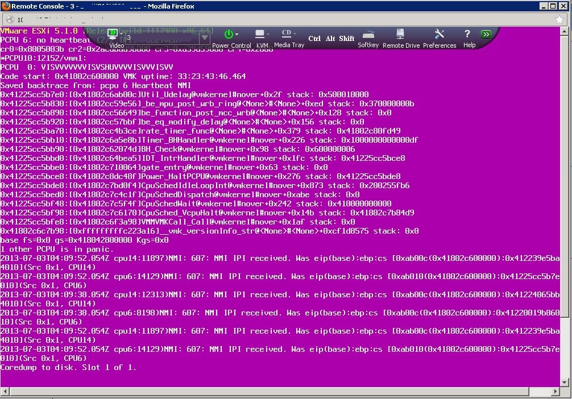572x399 pixels.
Task: Click the backtrace line with CpuSchedDispatch@vmkernel
Action: coord(180,194)
